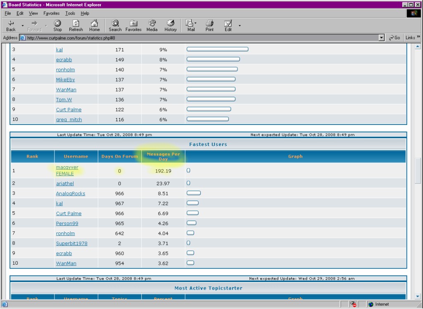
Task: Click the 192.19 messages per day value
Action: [163, 171]
